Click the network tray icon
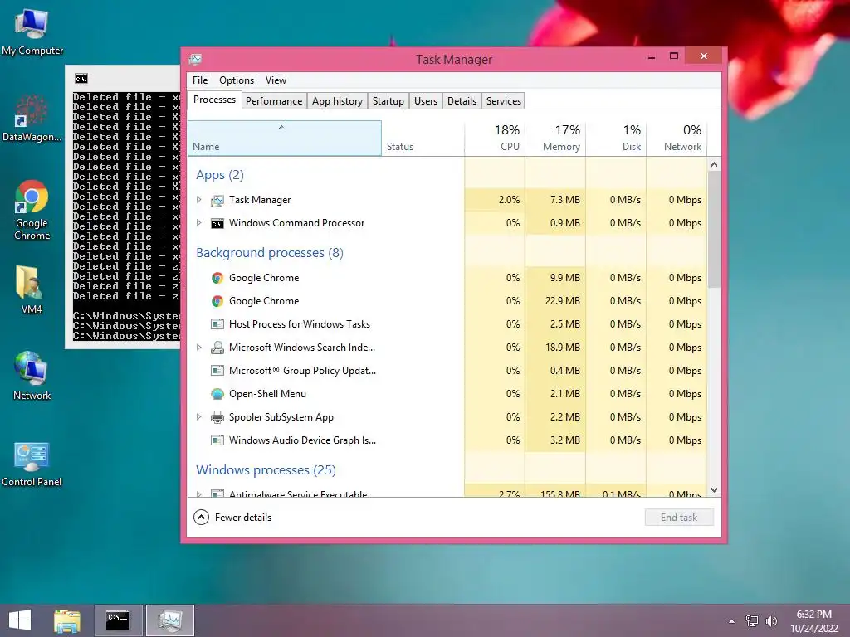Viewport: 850px width, 637px height. [x=752, y=620]
